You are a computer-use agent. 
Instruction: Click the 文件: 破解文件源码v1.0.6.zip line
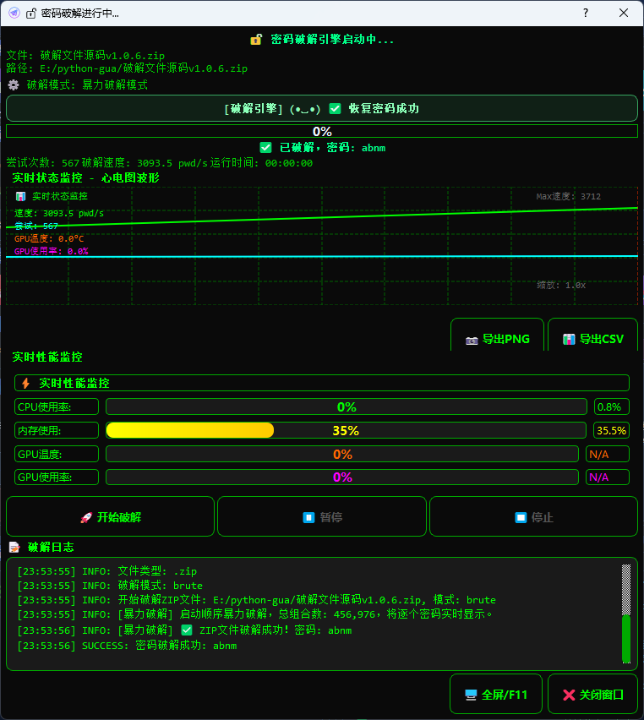[x=85, y=56]
